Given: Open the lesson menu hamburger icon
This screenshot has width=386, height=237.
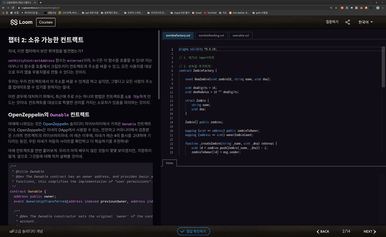Looking at the screenshot, I should (11, 231).
